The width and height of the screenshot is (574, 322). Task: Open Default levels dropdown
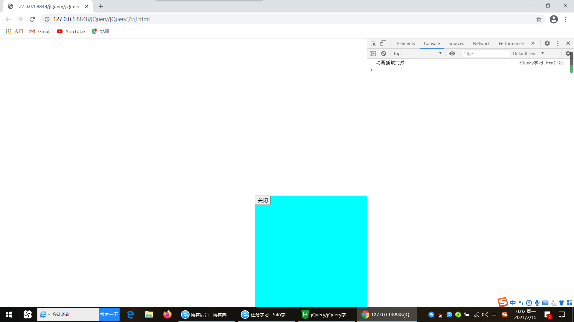tap(528, 54)
